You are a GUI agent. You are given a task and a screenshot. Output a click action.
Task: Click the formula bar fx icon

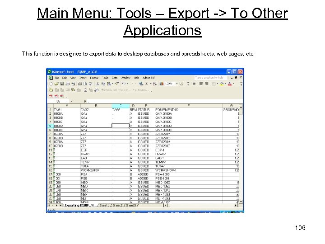click(85, 101)
